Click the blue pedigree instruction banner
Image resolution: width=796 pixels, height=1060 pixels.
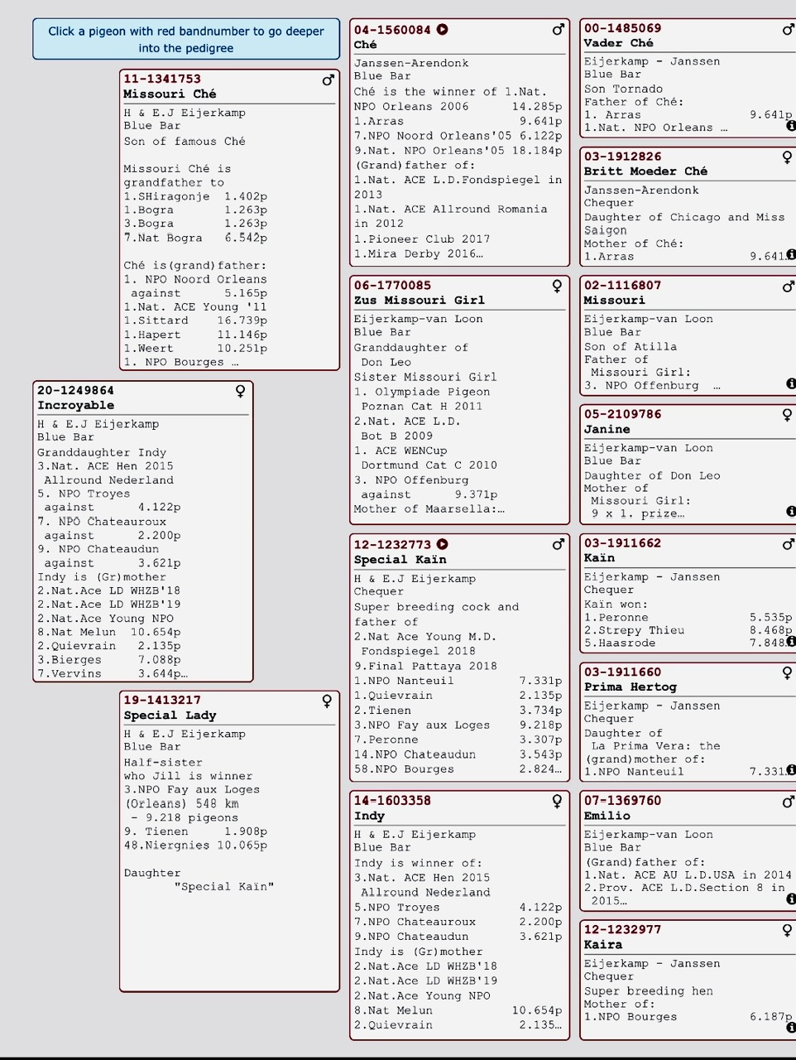186,39
